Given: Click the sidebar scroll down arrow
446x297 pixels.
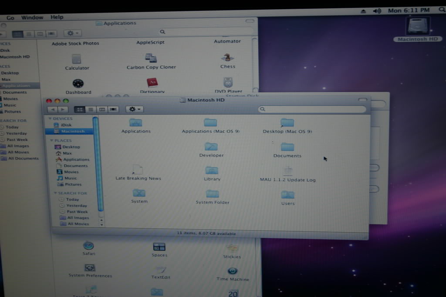Looking at the screenshot, I should 101,224.
